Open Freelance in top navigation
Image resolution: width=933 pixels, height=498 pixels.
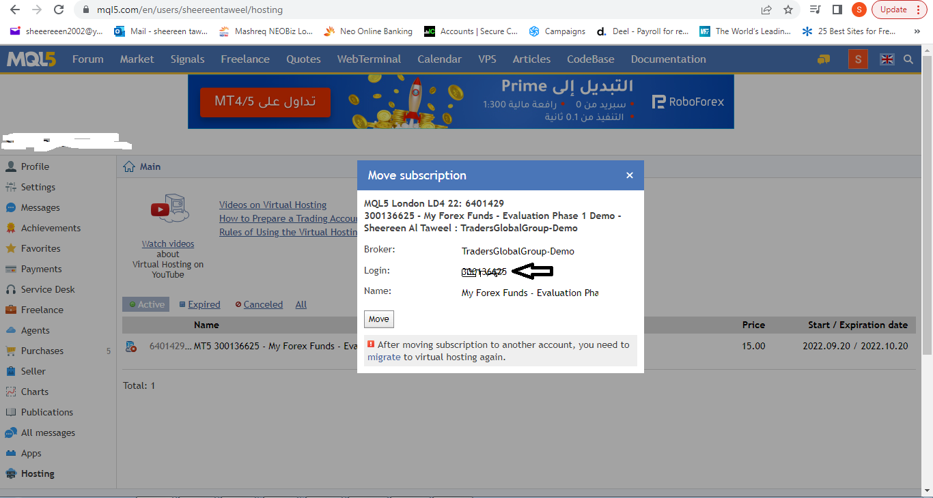(245, 59)
